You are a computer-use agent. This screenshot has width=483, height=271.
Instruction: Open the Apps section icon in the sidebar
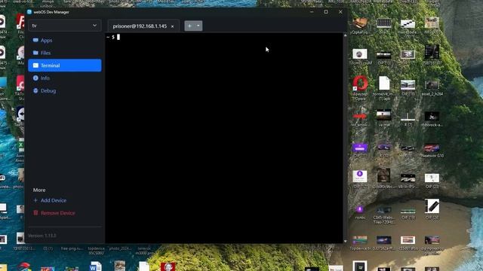[x=35, y=40]
